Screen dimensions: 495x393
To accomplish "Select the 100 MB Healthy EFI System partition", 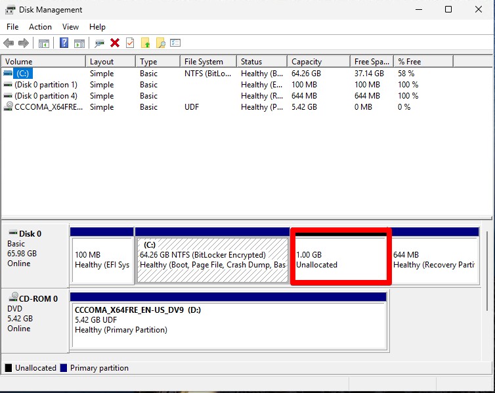I will [x=102, y=255].
